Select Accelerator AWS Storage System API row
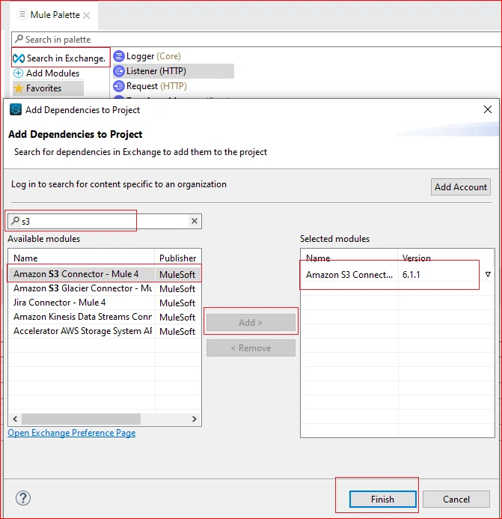The height and width of the screenshot is (519, 502). coord(105,331)
